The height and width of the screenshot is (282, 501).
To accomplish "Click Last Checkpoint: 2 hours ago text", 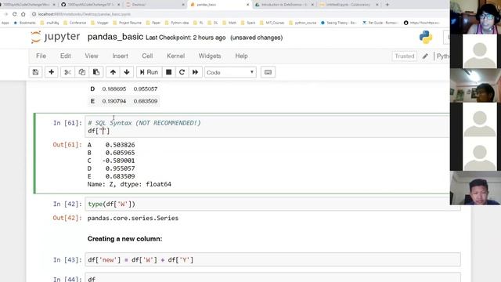I will tap(186, 38).
